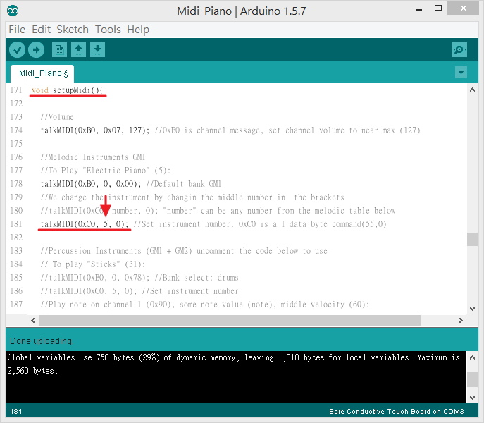Click the editor vertical scrollbar thumb
Image resolution: width=484 pixels, height=423 pixels.
point(472,239)
